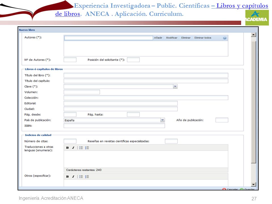
Task: Click the Indicios de calidad heading
Action: pos(38,135)
